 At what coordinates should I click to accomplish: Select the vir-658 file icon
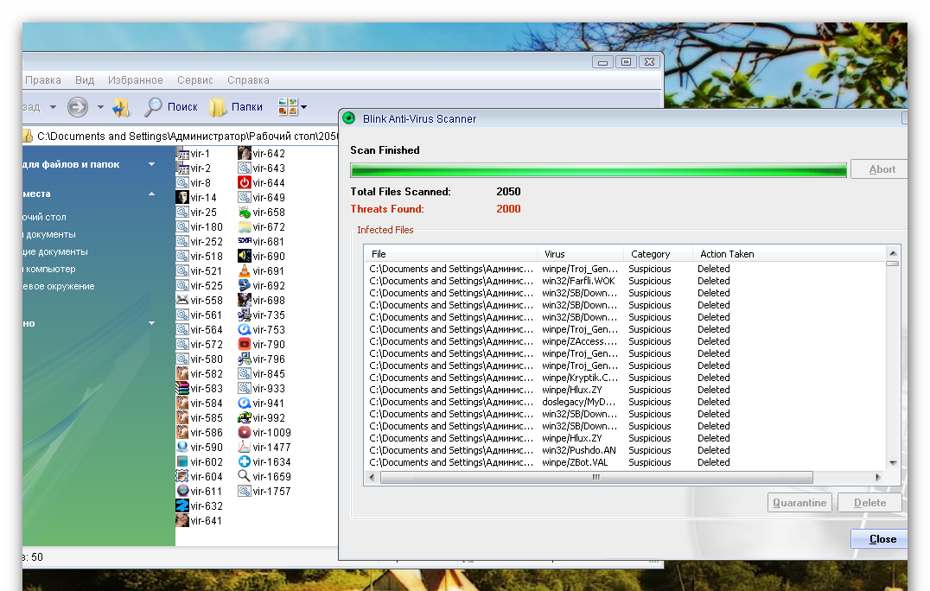[244, 213]
